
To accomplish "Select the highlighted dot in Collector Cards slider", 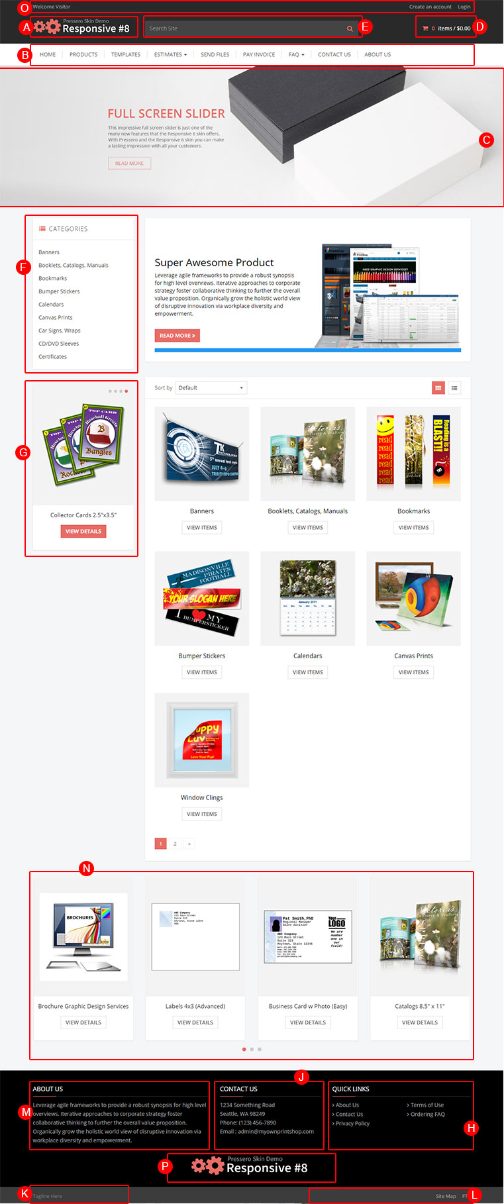I will point(126,391).
